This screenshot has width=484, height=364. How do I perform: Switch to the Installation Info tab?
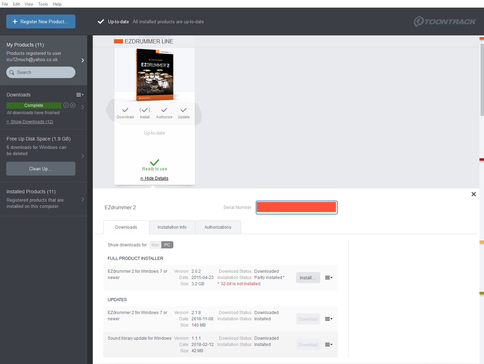(x=172, y=227)
